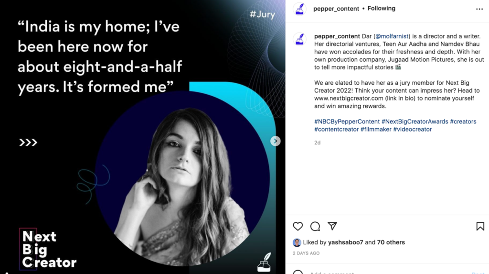Image resolution: width=489 pixels, height=274 pixels.
Task: Open the #videocreator hashtag
Action: coord(412,129)
